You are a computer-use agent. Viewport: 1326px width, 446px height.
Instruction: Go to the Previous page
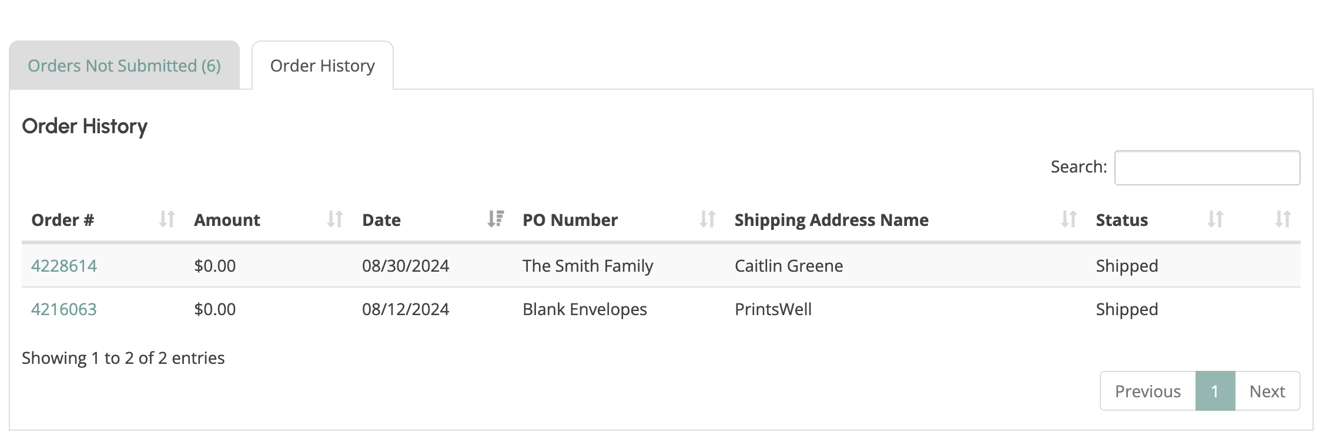(1147, 391)
